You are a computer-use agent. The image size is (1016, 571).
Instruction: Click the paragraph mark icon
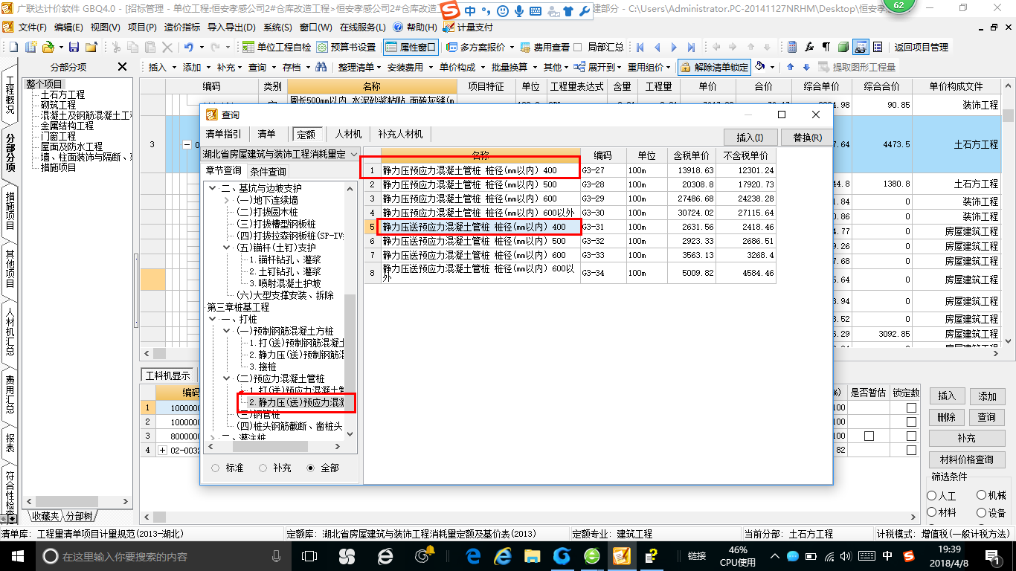click(x=826, y=47)
